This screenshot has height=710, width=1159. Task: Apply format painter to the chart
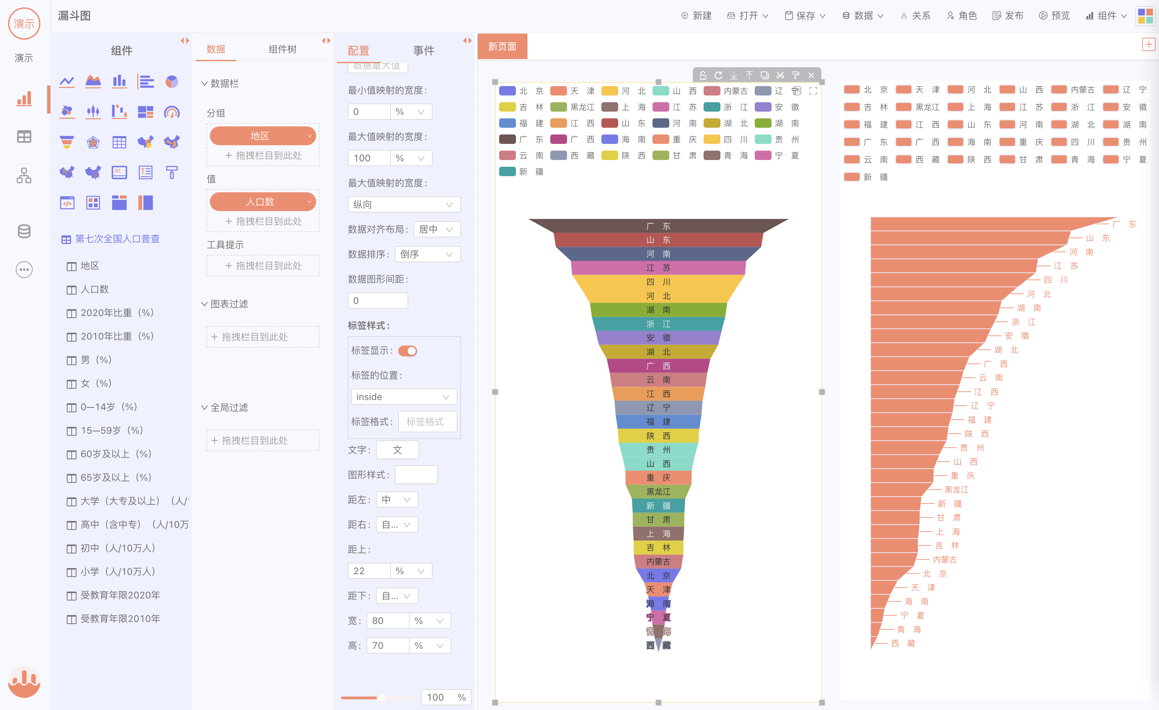tap(796, 75)
